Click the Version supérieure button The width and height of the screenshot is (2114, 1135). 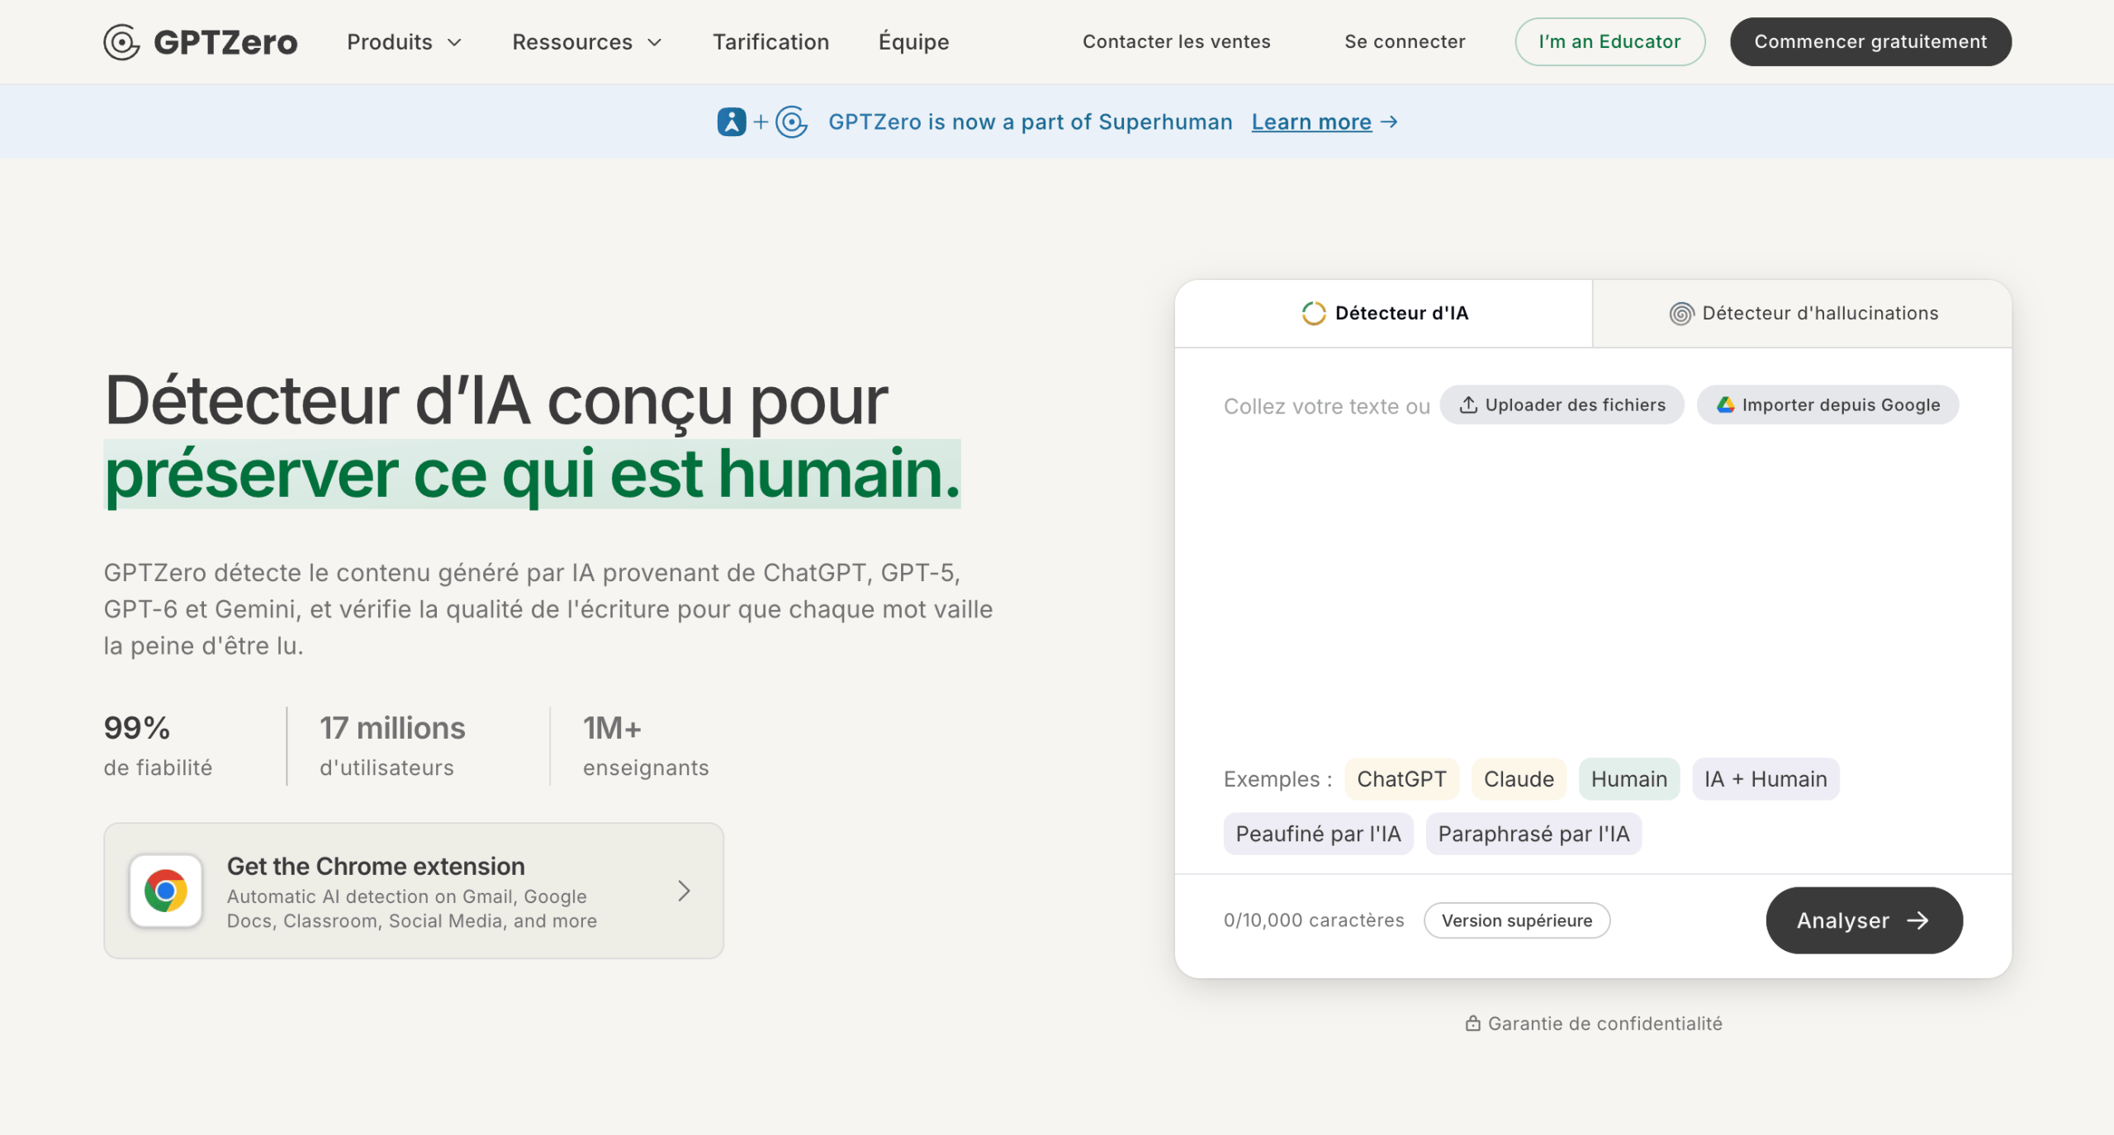[x=1517, y=920]
